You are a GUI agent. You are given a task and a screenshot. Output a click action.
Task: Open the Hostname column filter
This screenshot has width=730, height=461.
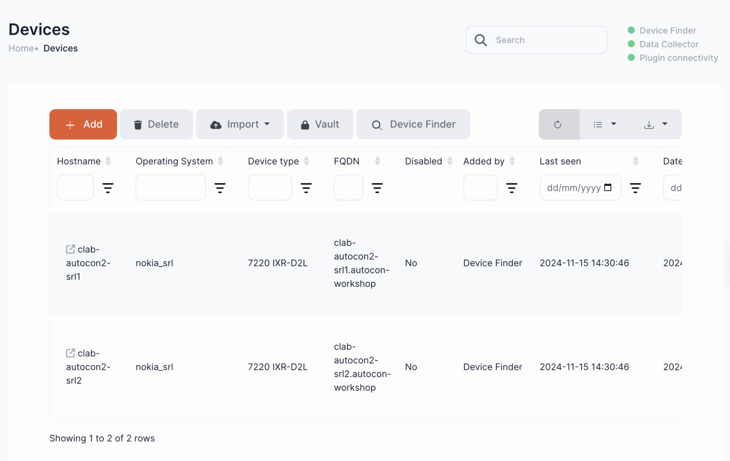tap(108, 188)
